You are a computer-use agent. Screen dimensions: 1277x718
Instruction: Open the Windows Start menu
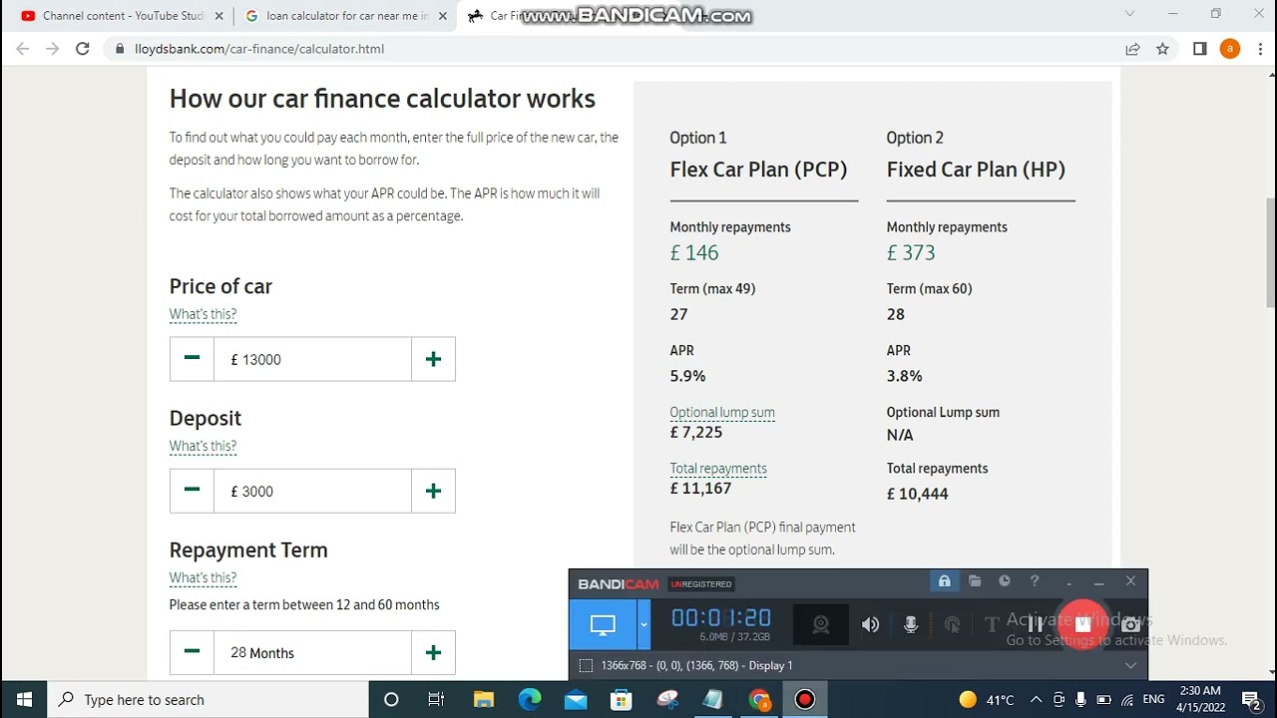point(24,700)
